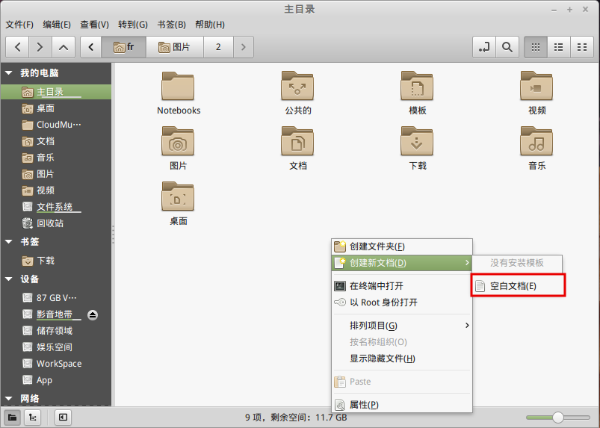
Task: Select 空白文档 from the submenu
Action: 513,286
